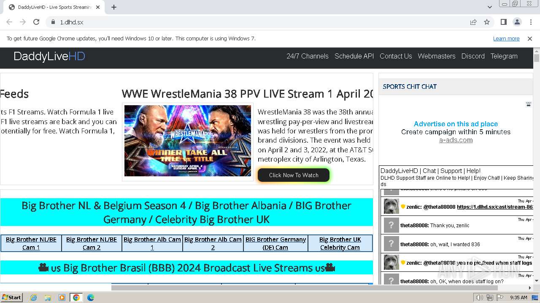Launch Internet Explorer from the taskbar
Viewport: 540px width, 303px height.
tap(33, 298)
